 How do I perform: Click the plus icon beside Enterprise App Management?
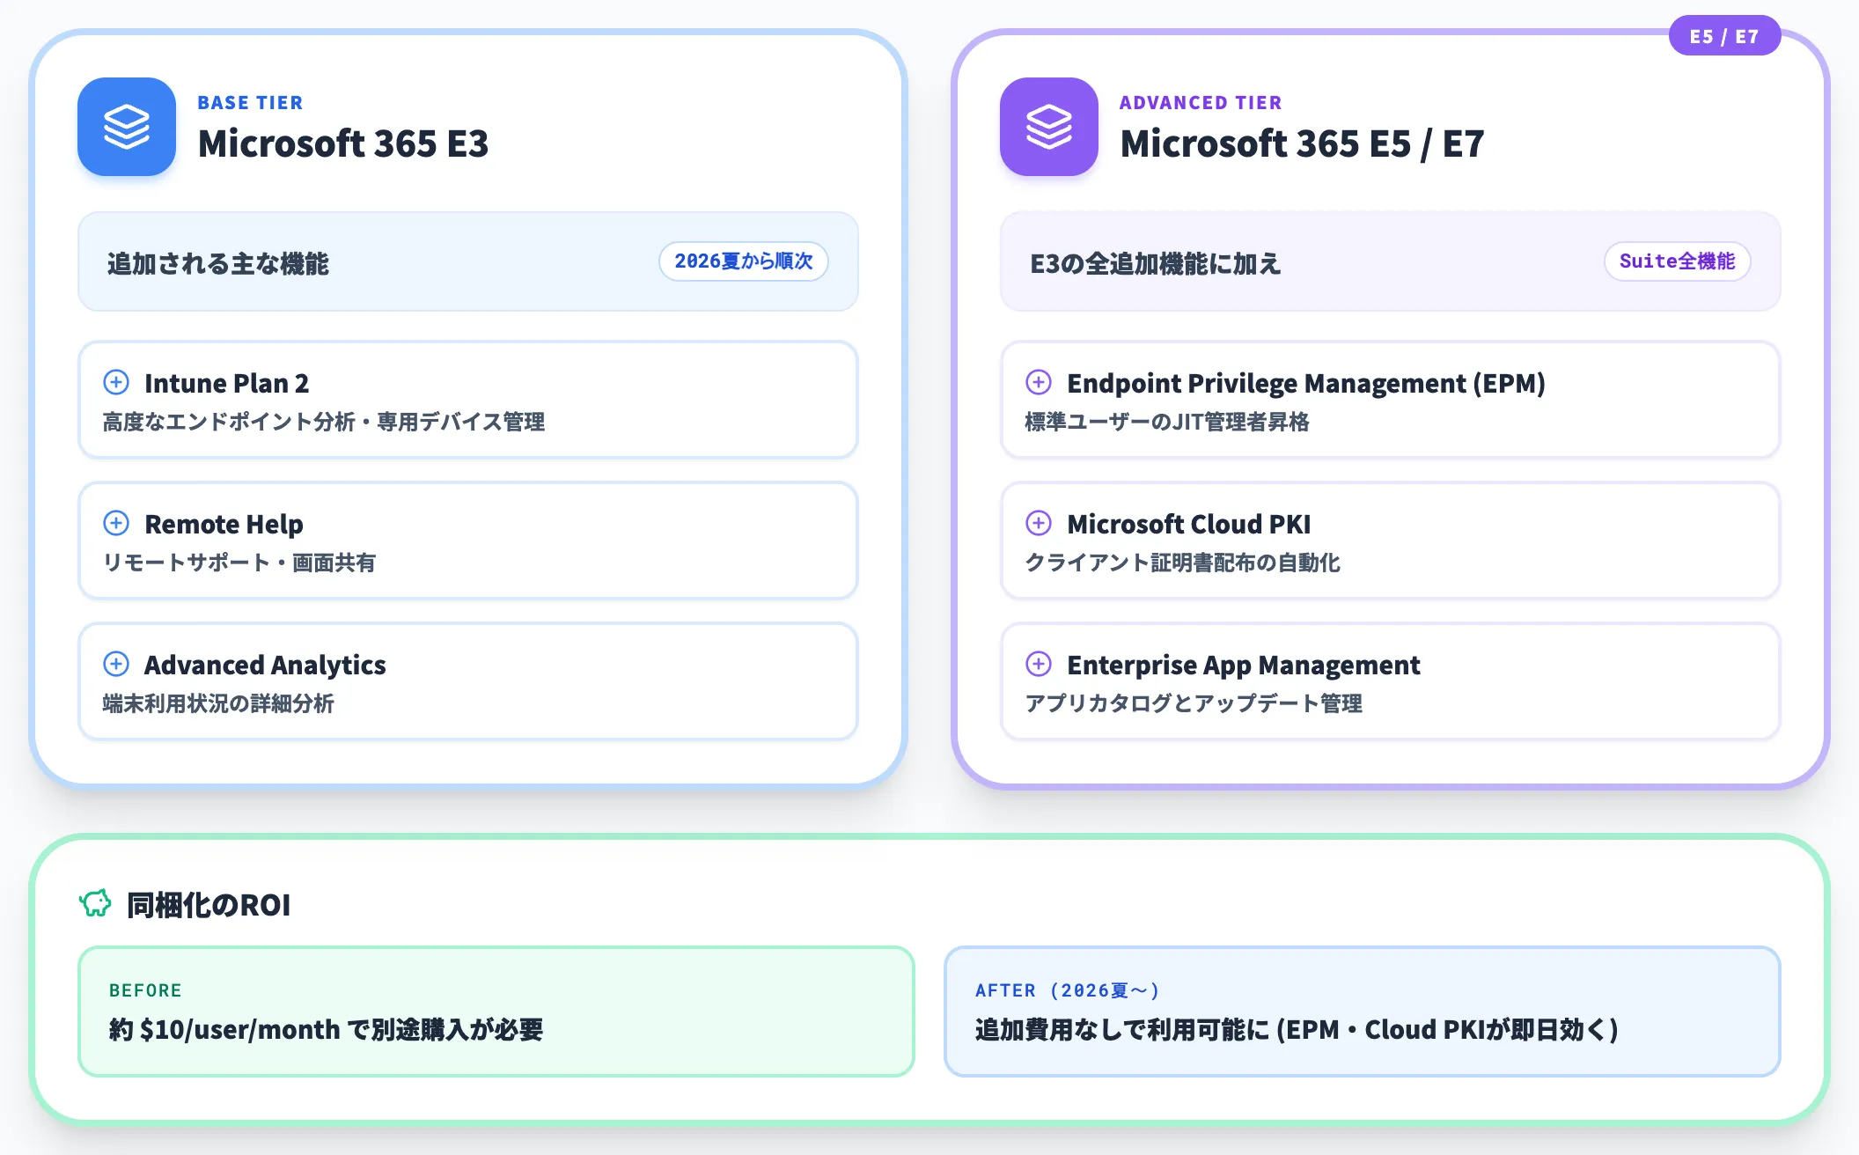coord(1039,664)
